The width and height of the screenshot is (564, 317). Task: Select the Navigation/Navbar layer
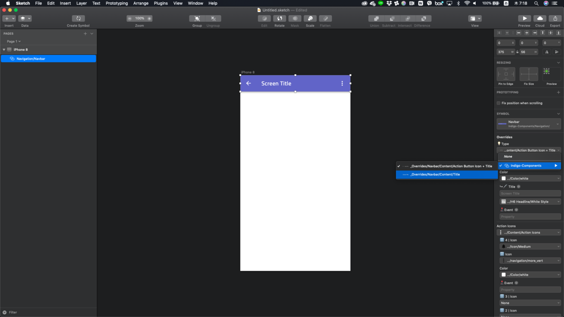coord(48,59)
